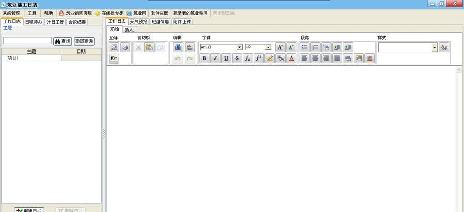Click the paragraph border icon with red line

(369, 58)
